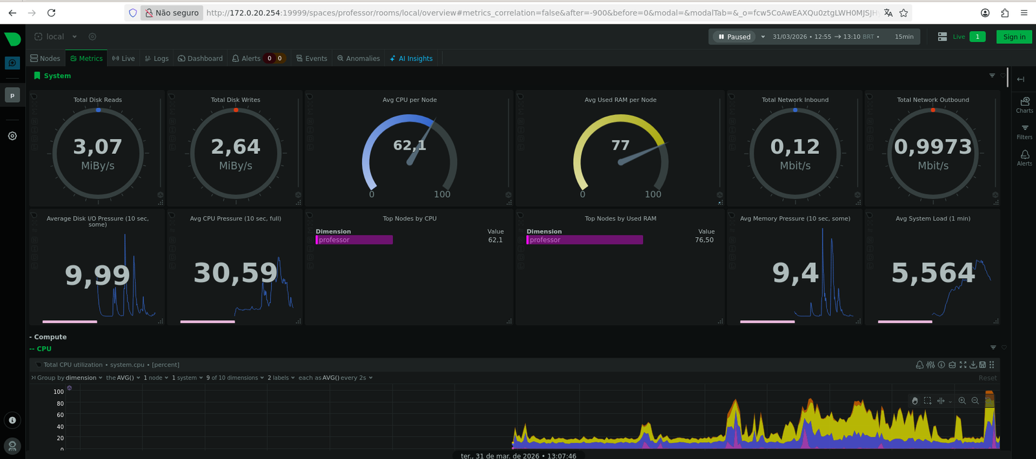Open the AI Insights link
The image size is (1036, 459).
411,58
